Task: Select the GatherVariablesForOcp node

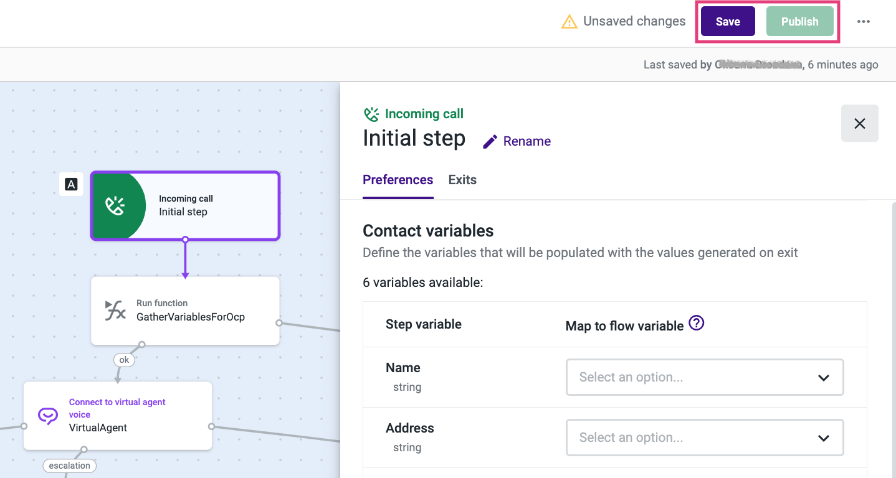Action: point(190,311)
